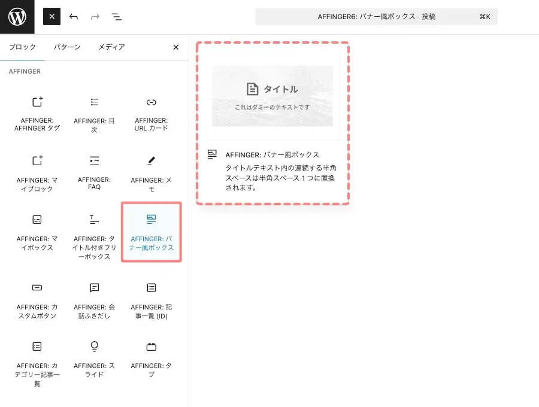Insert AFFINGER スライド block
Screen dimensions: 539x407
pos(94,359)
